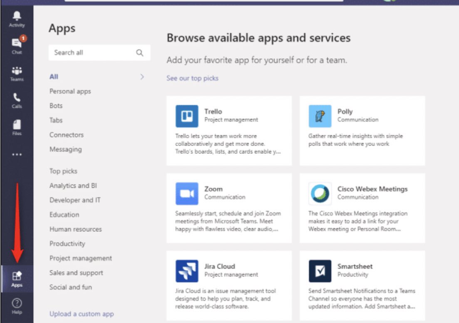Click the Cisco Webex Meetings logo
459x323 pixels.
click(x=320, y=194)
